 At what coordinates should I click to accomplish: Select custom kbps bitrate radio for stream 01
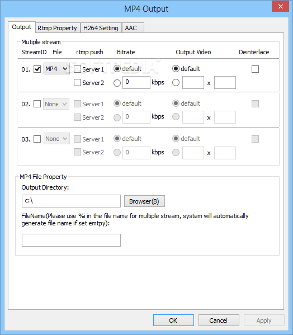[117, 83]
